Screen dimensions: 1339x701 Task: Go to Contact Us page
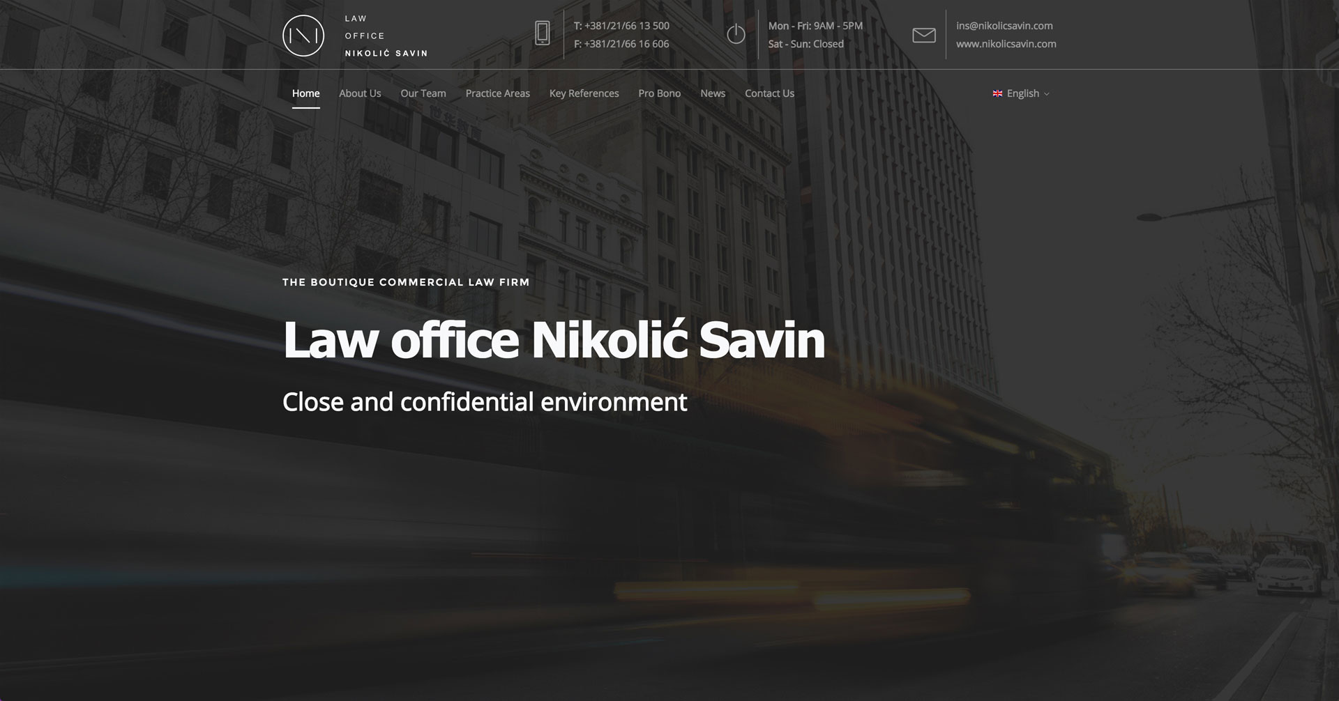point(769,93)
